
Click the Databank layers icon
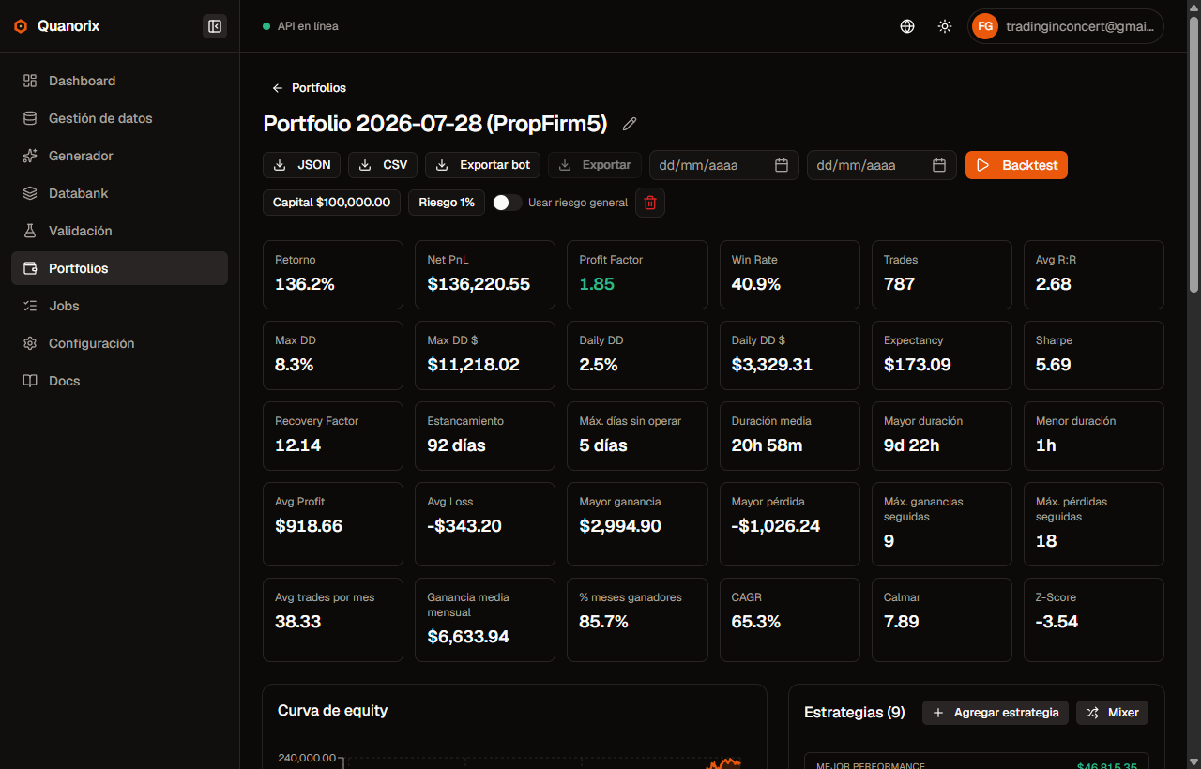point(30,193)
